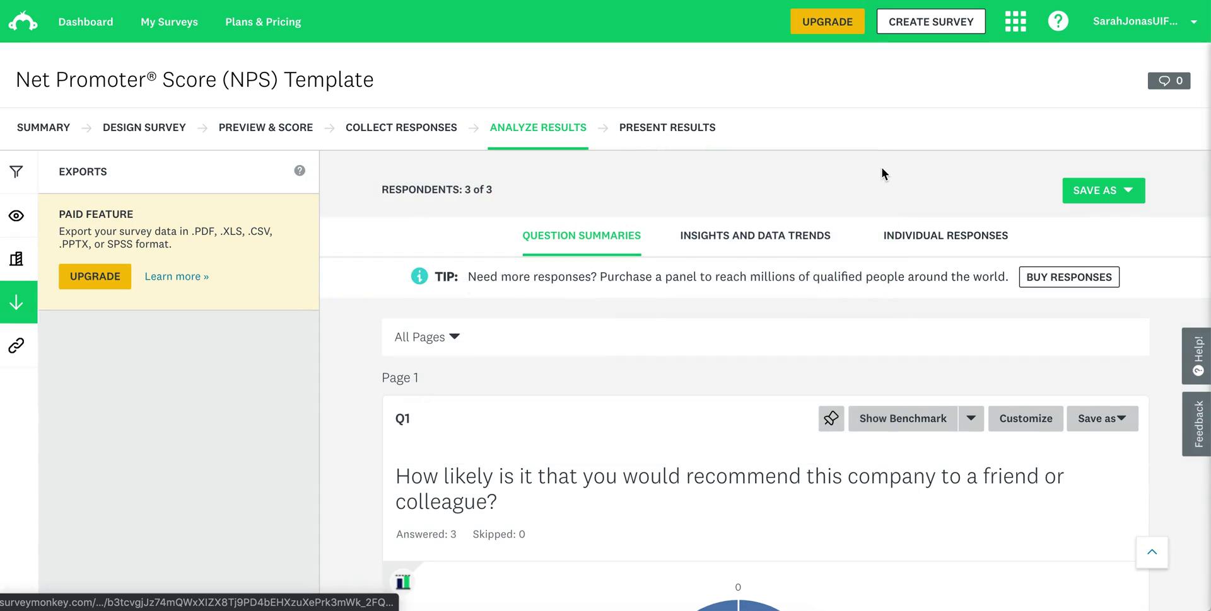1211x611 pixels.
Task: Pin the Q1 question with the pin icon
Action: [831, 418]
